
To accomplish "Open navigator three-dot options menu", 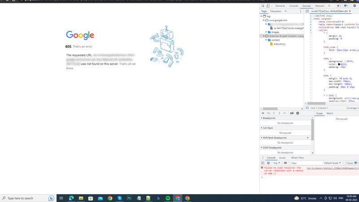I will (301, 11).
